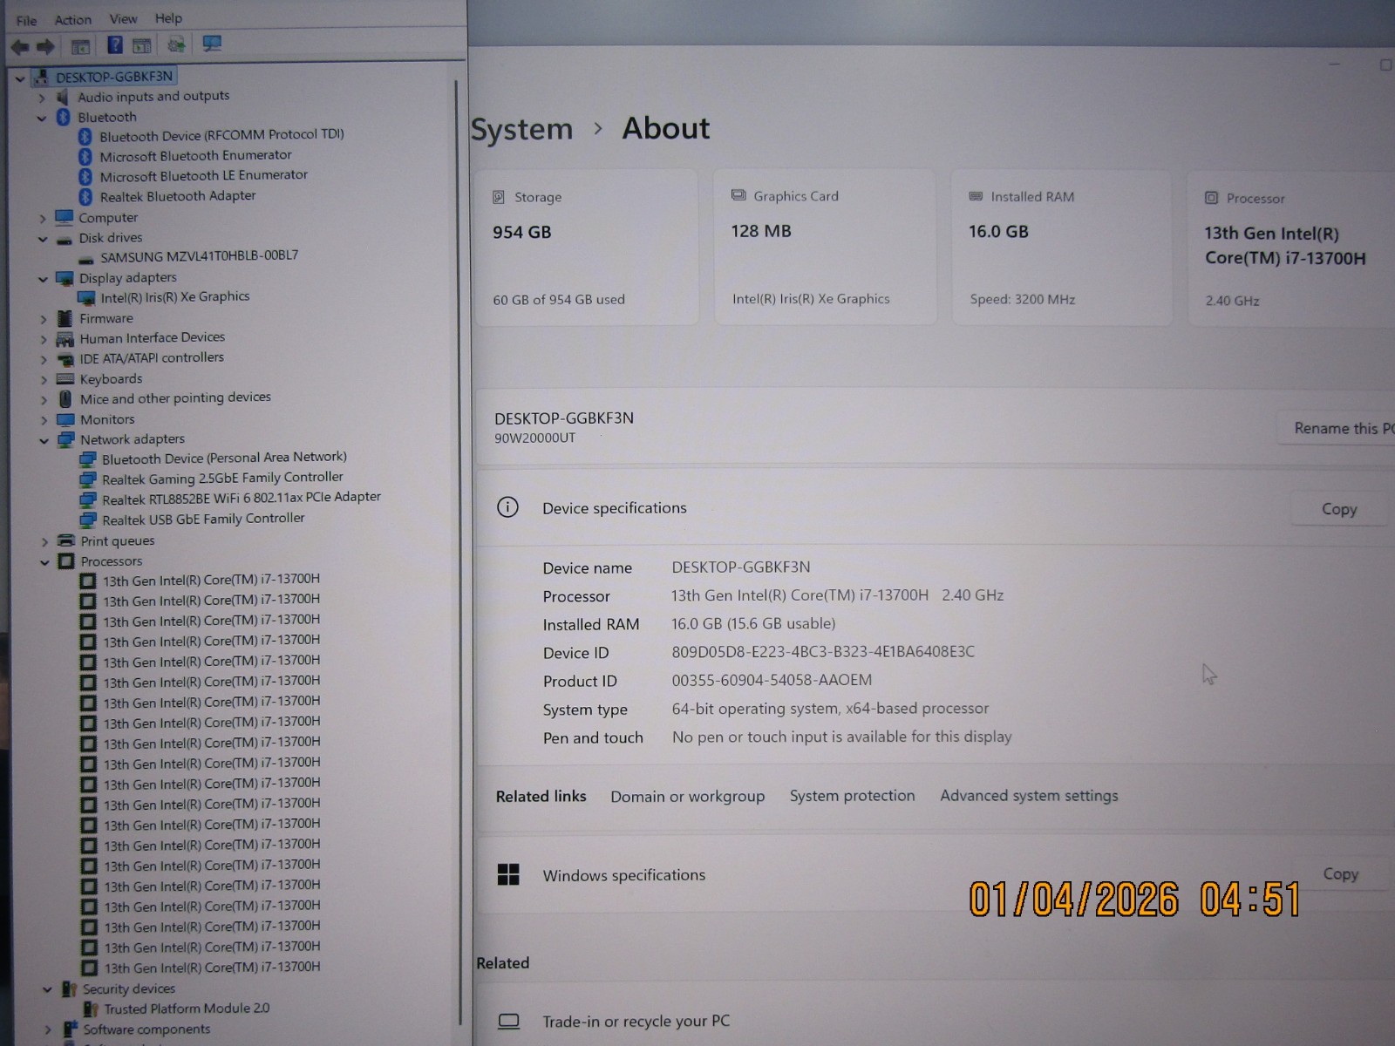Click the Product ID value 00355-60904-54058-AAOEM
This screenshot has width=1395, height=1046.
tap(772, 680)
